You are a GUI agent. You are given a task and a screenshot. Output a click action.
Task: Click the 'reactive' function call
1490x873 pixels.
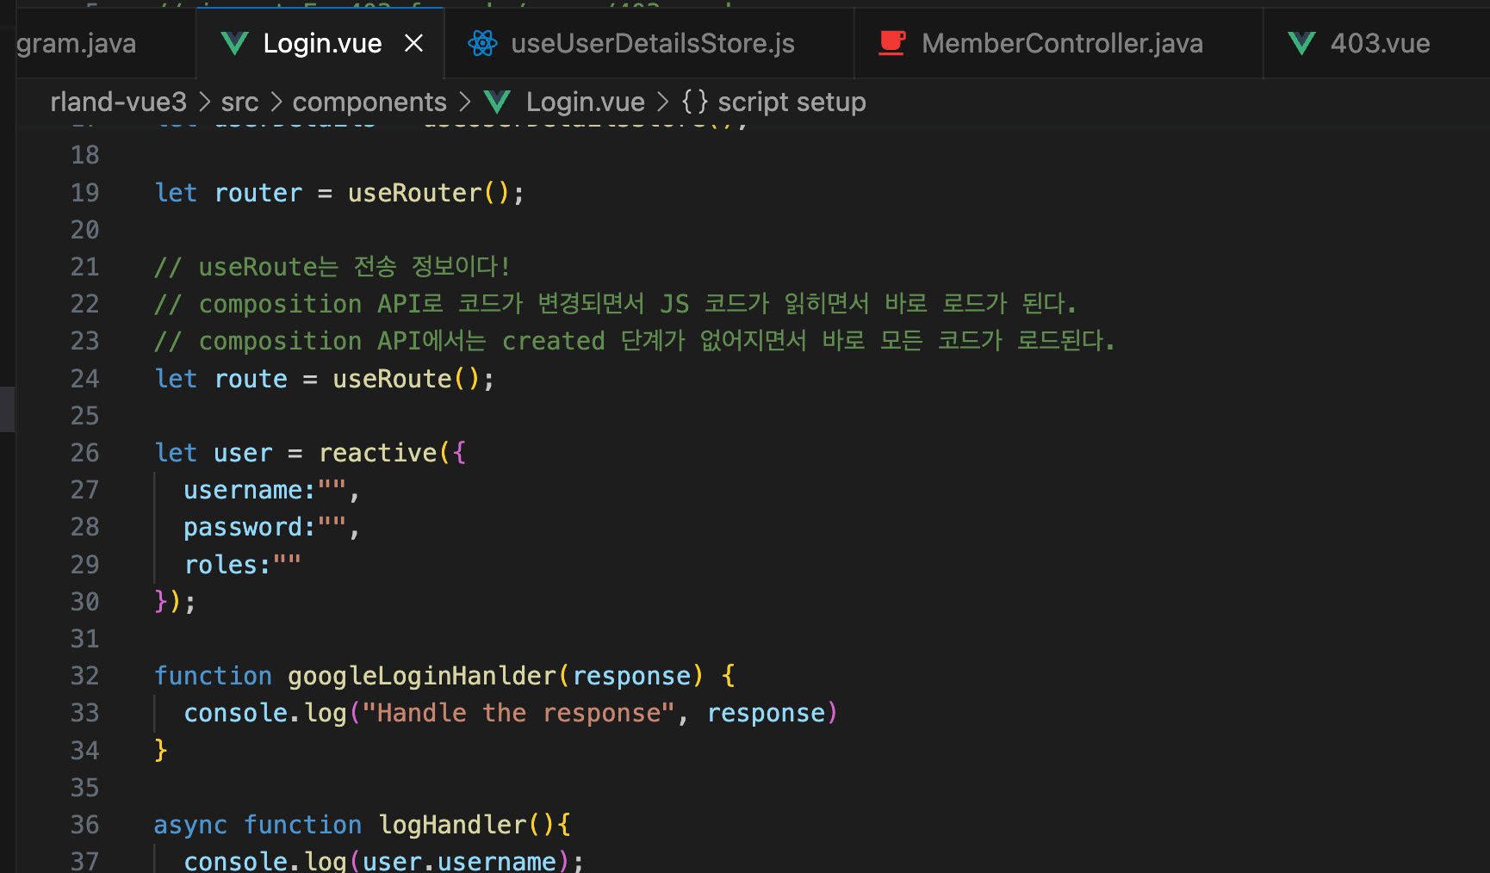[x=378, y=453]
